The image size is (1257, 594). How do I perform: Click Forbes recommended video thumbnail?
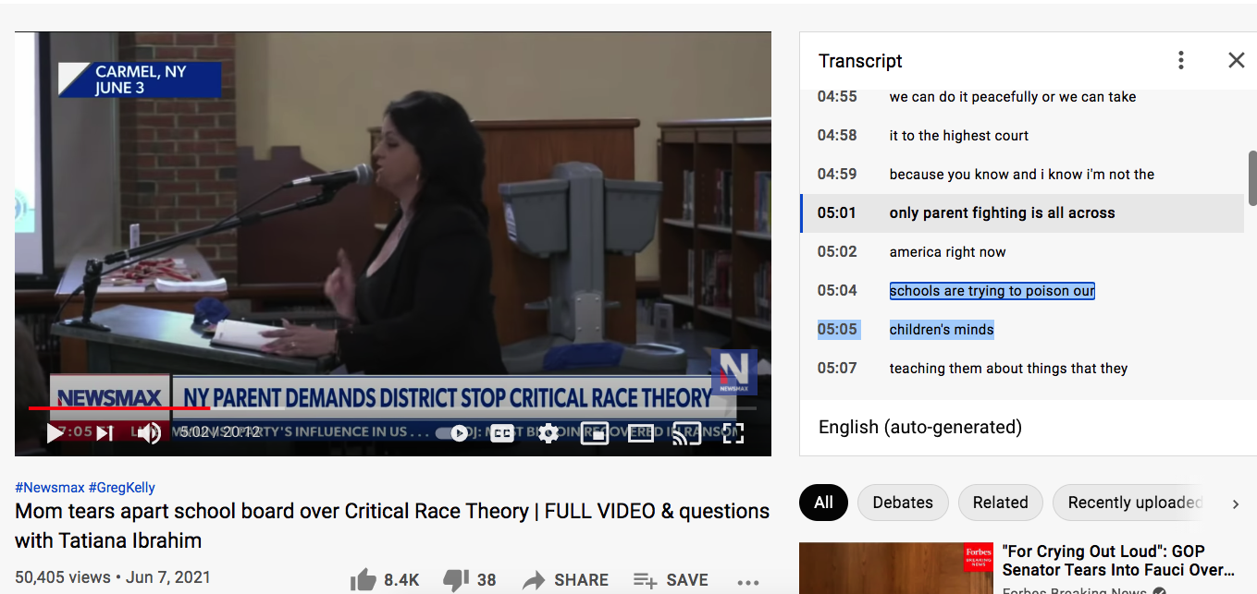coord(896,568)
